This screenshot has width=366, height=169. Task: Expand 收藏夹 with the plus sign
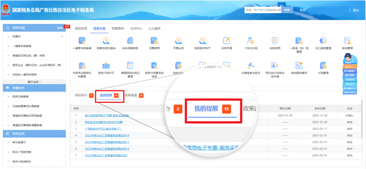(62, 37)
